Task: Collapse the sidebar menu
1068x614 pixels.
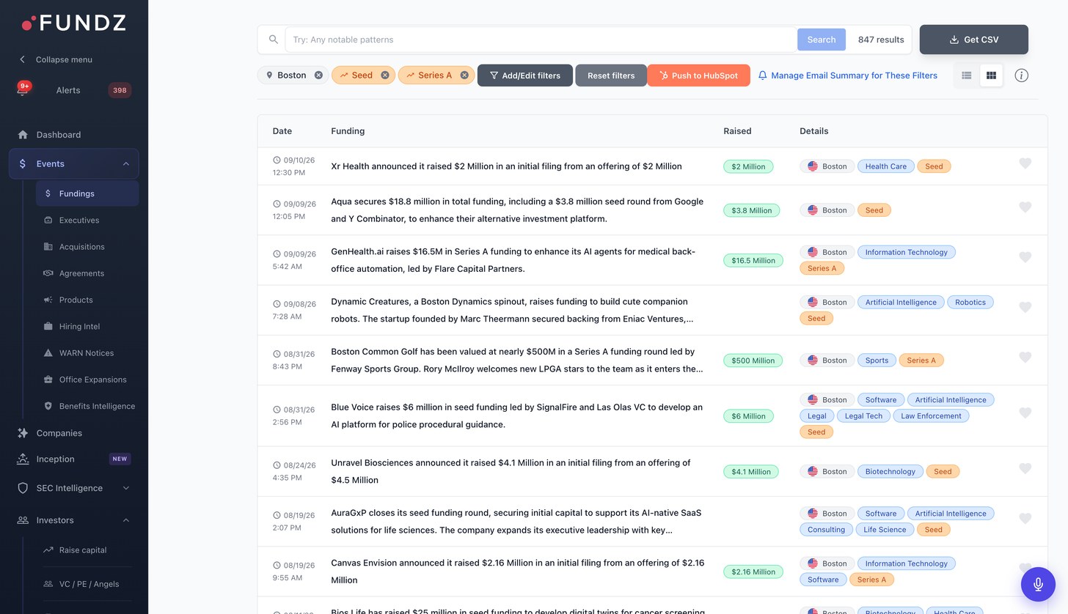Action: pos(56,59)
